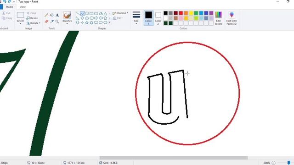Click the zoom slider handle

point(288,163)
